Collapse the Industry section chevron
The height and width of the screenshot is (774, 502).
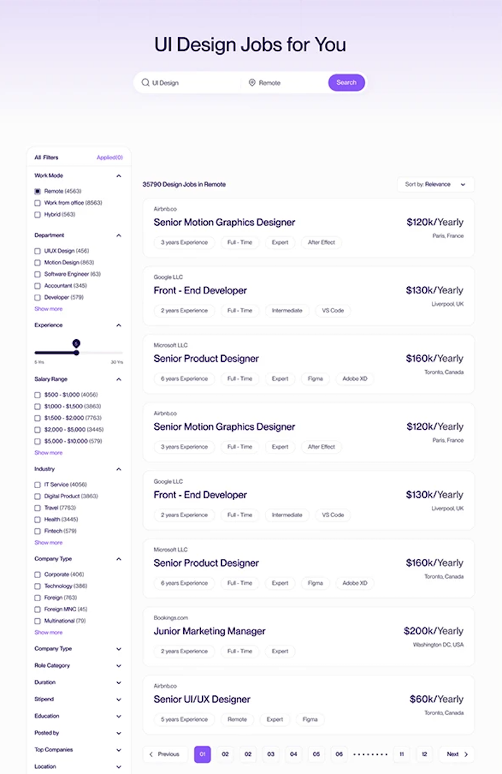click(x=119, y=469)
